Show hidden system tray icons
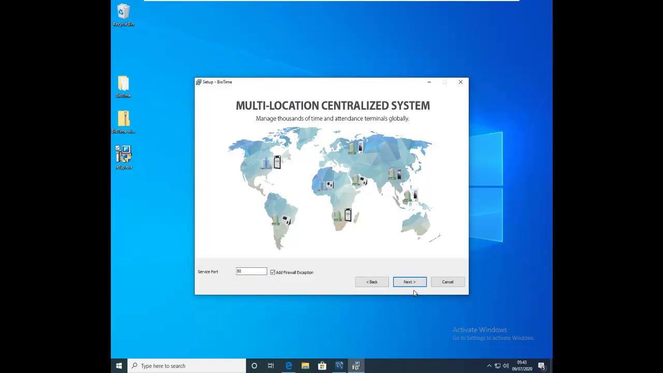This screenshot has height=373, width=663. (x=489, y=366)
